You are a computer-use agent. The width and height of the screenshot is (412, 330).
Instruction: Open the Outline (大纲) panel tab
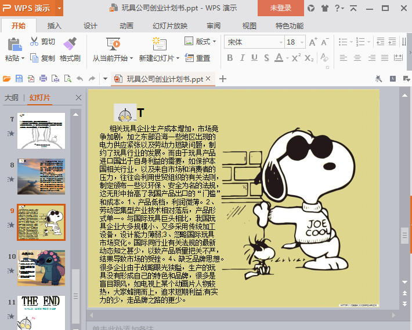(x=12, y=98)
